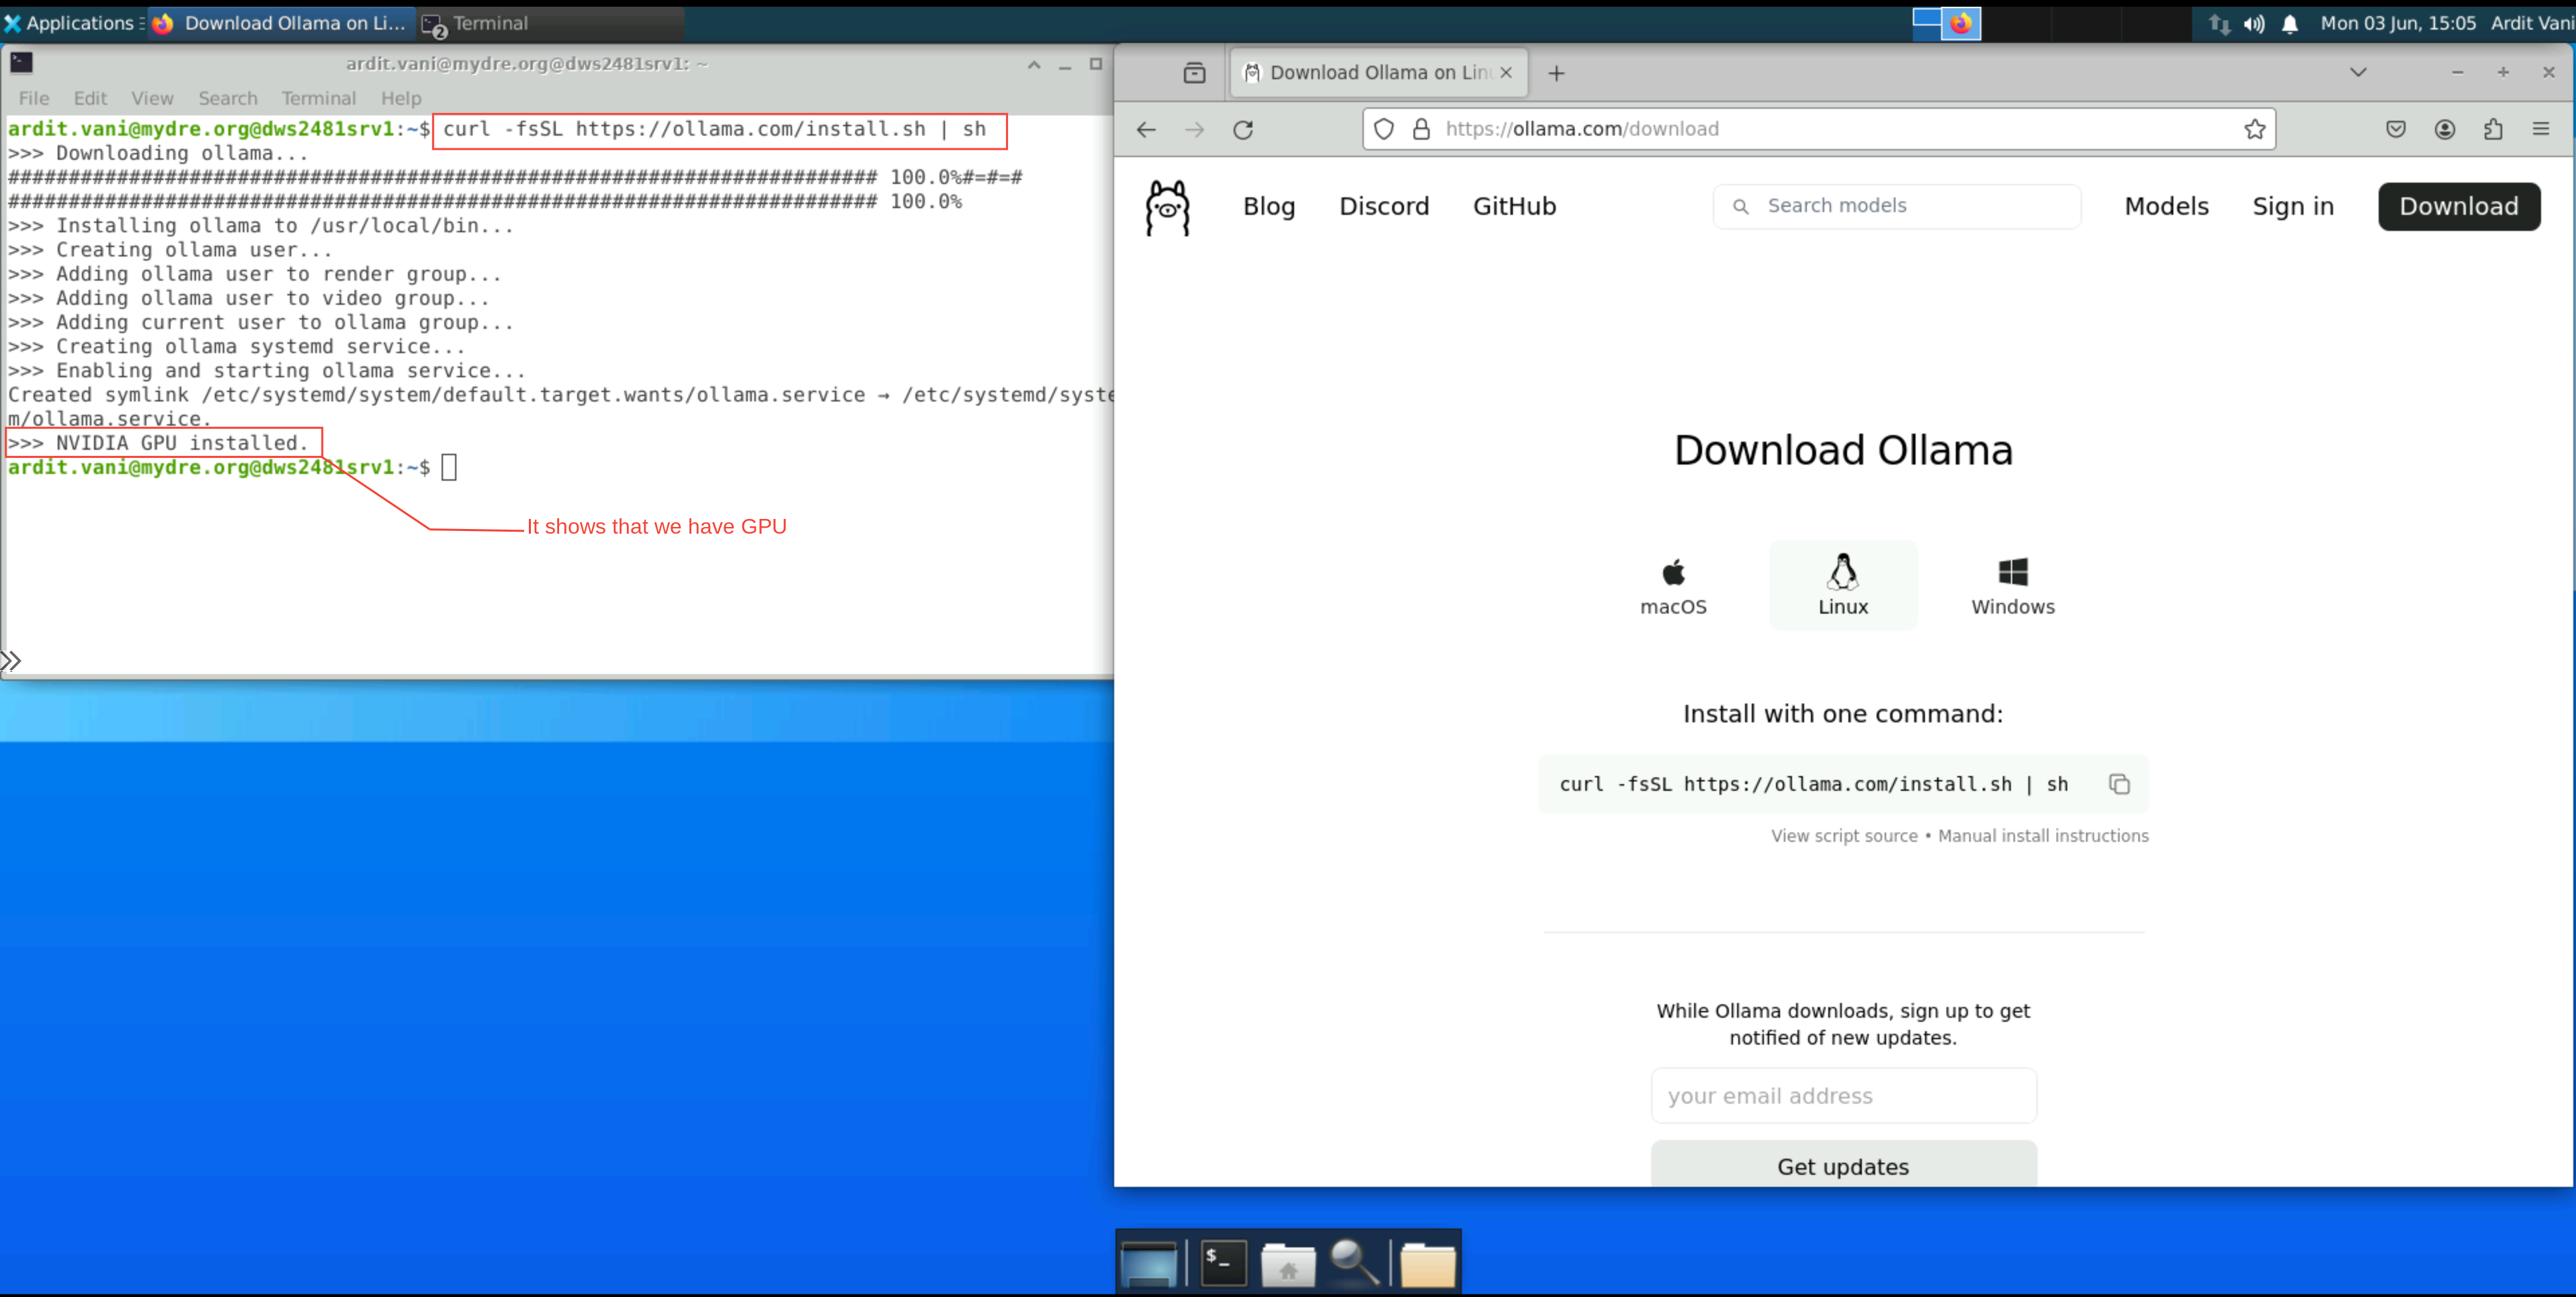Click the curl command text on webpage

click(x=1813, y=785)
